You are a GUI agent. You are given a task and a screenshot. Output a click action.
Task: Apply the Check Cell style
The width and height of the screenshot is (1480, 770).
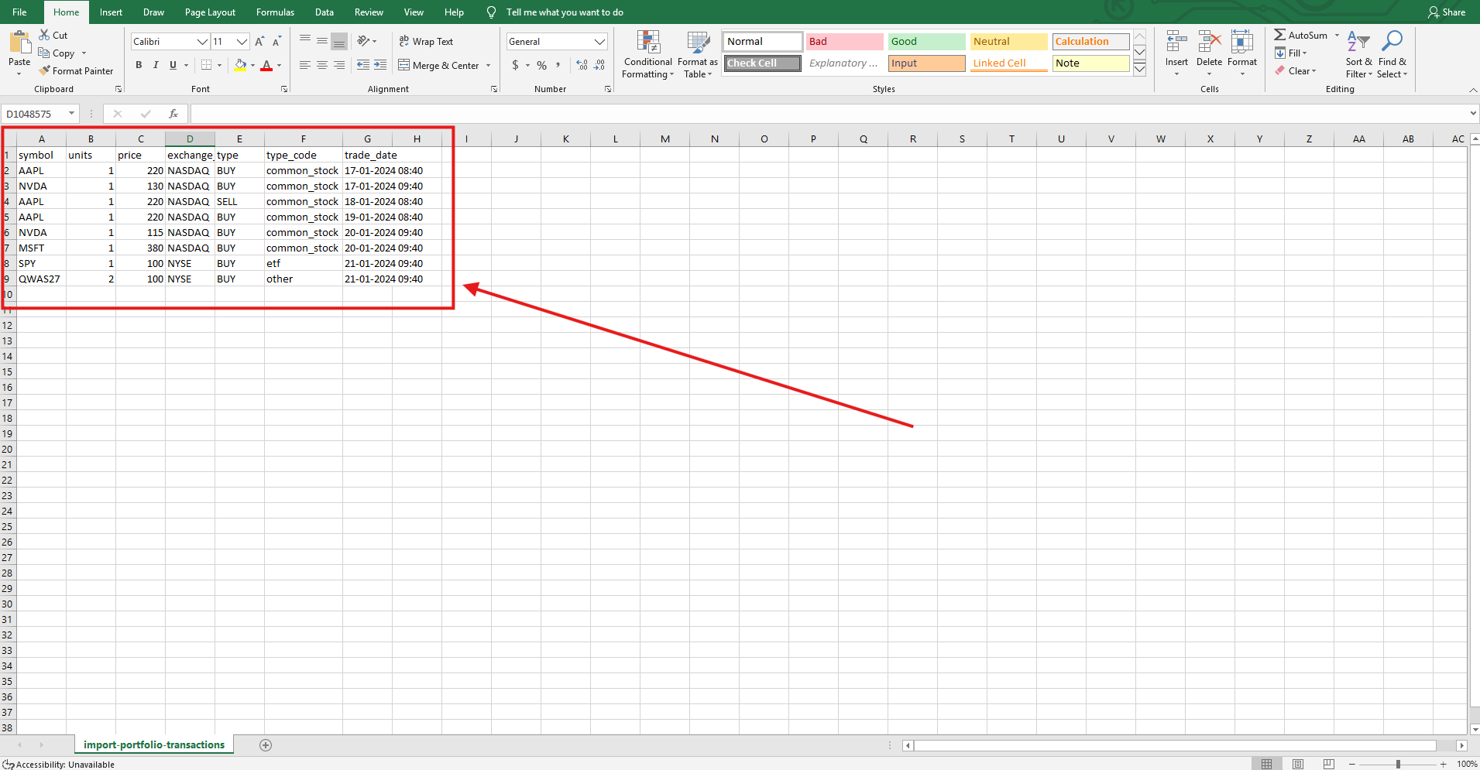tap(762, 63)
